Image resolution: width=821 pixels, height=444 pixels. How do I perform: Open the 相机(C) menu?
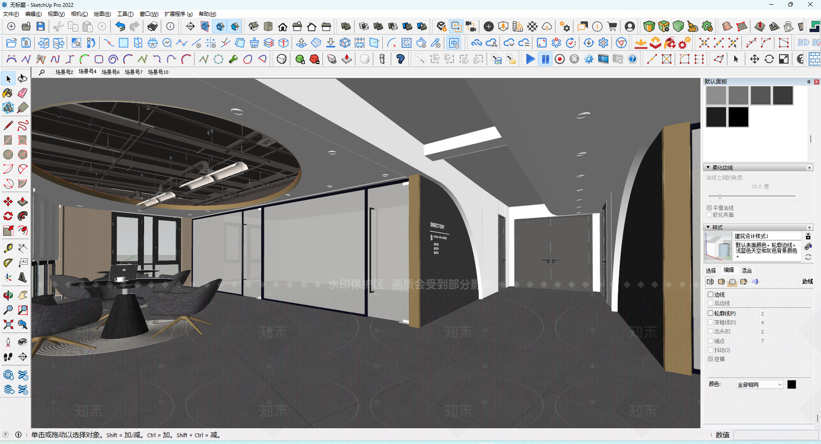point(79,14)
